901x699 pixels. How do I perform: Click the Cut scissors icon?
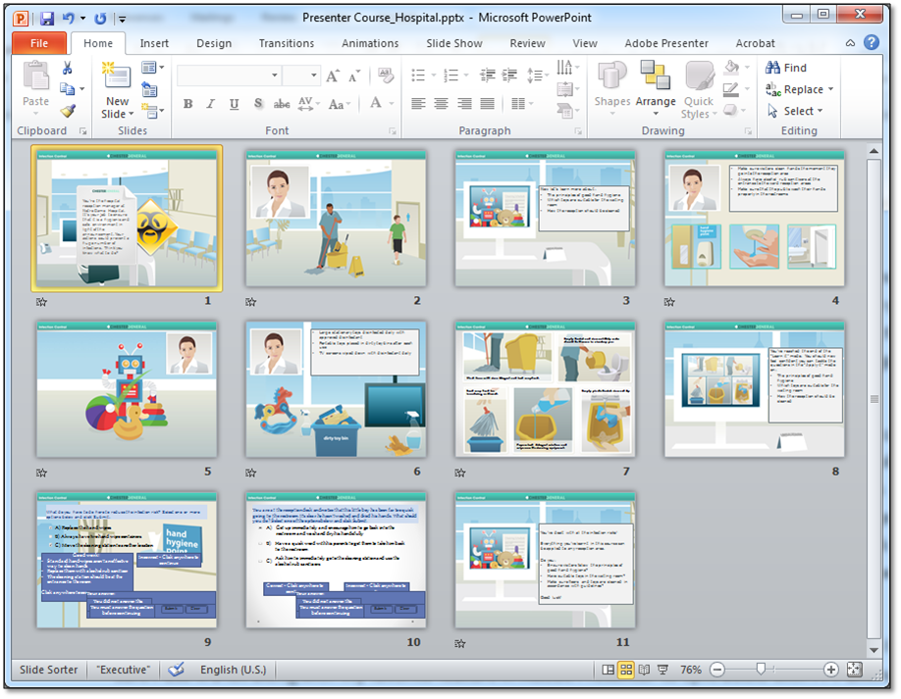[68, 68]
